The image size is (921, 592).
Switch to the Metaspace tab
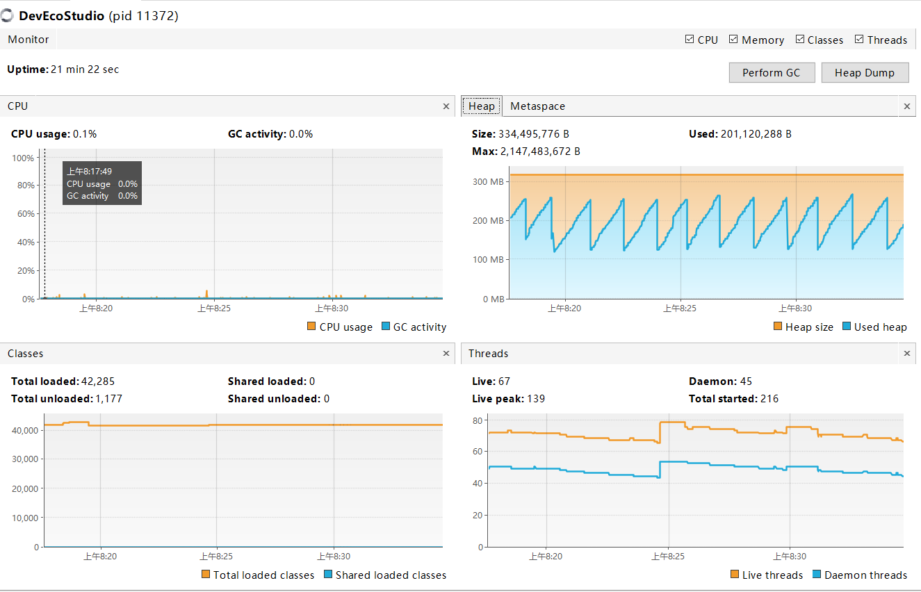(537, 106)
